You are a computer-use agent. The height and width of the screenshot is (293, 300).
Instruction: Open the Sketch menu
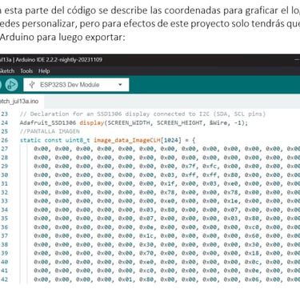point(7,71)
